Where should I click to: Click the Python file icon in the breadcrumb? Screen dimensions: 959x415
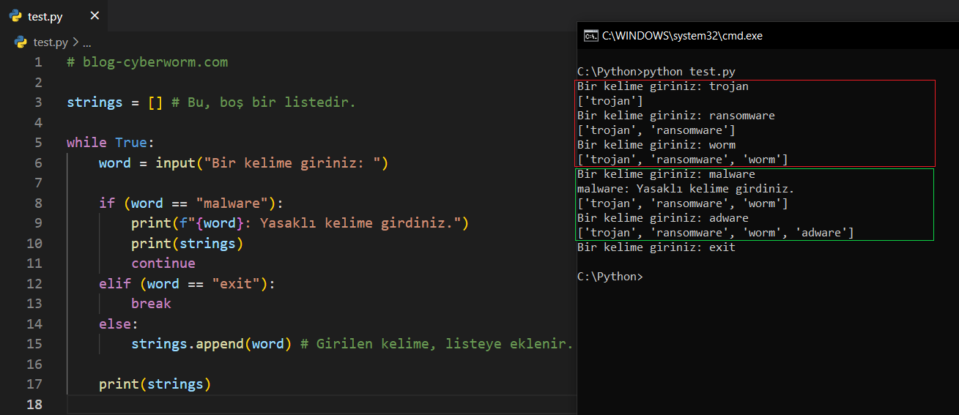[21, 42]
